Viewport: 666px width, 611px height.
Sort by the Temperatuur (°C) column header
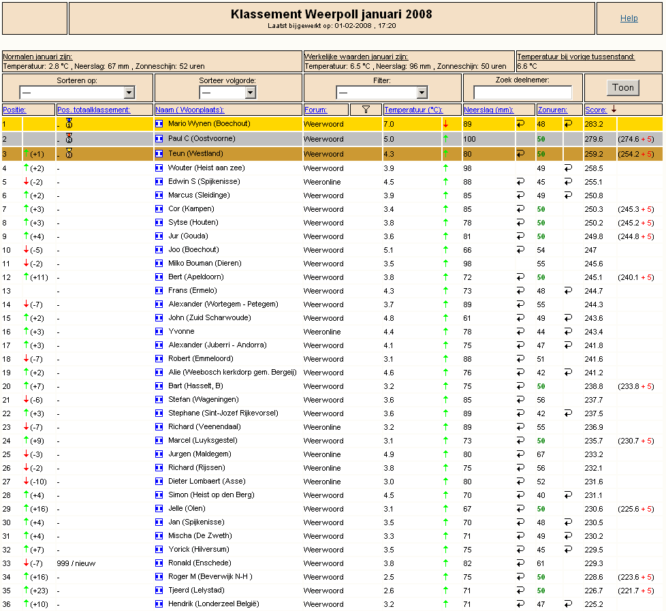coord(413,110)
